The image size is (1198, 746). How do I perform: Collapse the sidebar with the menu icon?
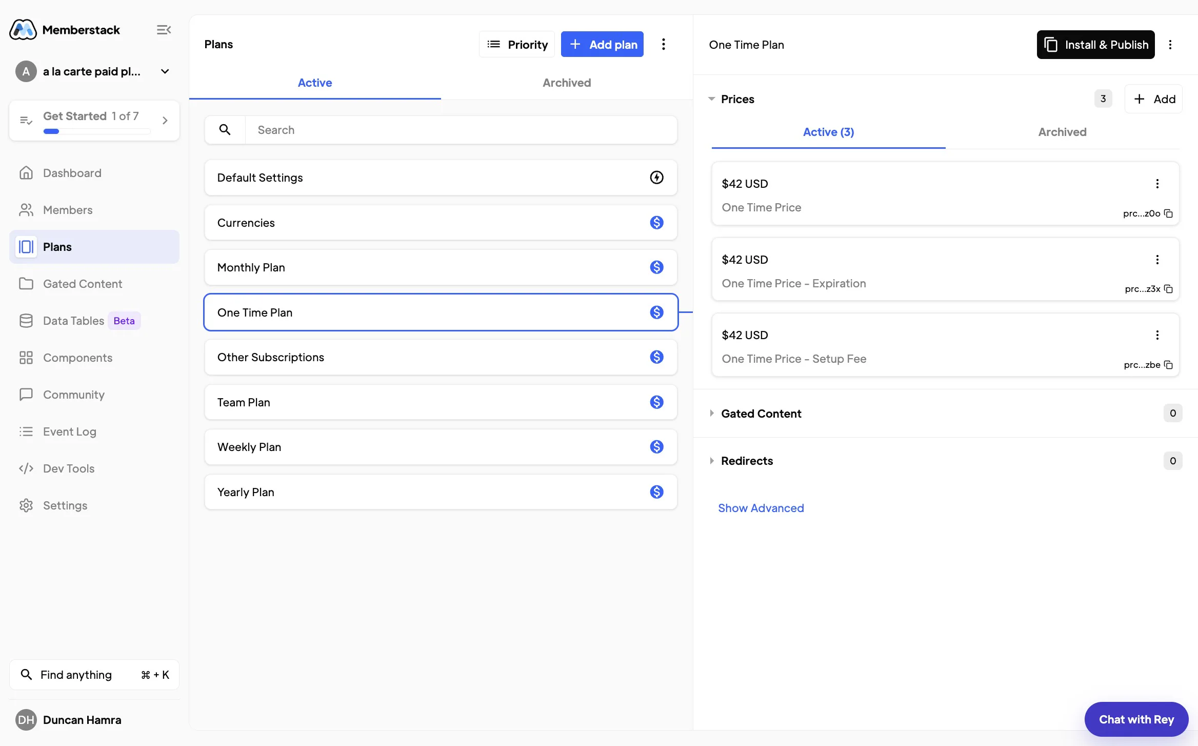point(164,30)
